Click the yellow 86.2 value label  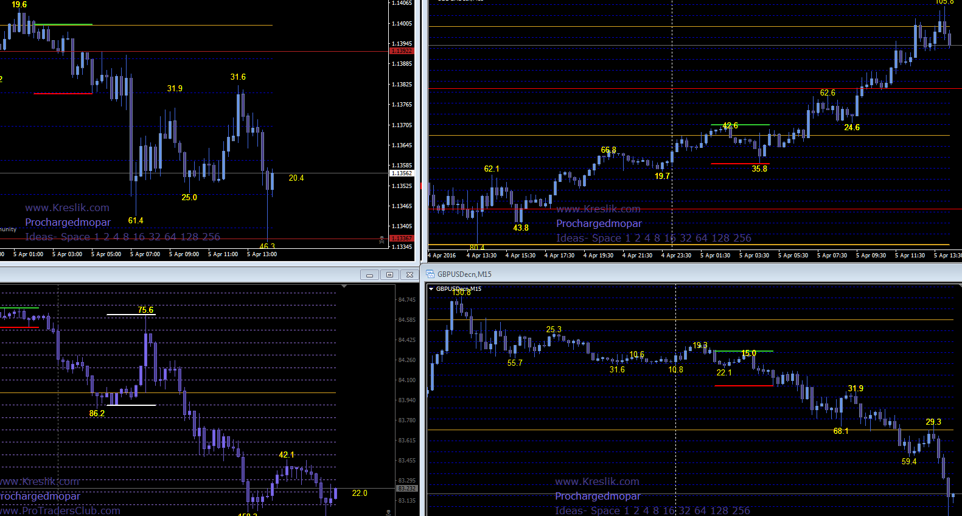tap(97, 414)
